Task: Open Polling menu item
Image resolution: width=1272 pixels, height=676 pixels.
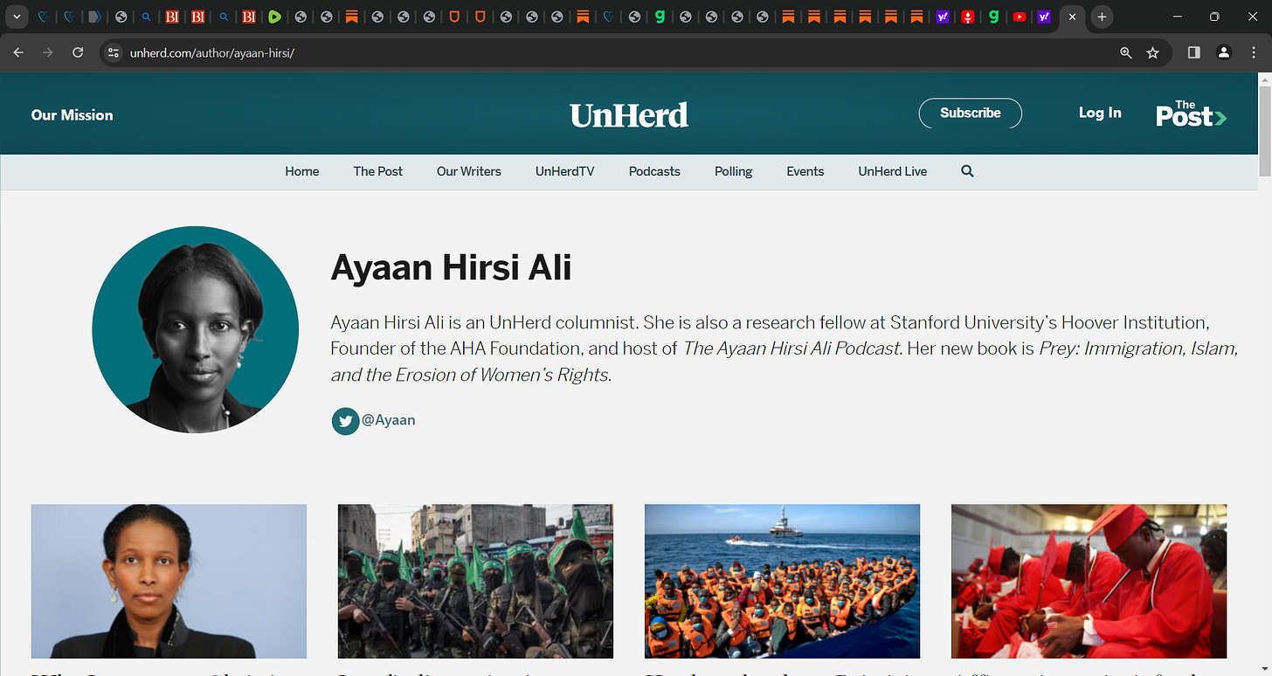Action: [733, 171]
